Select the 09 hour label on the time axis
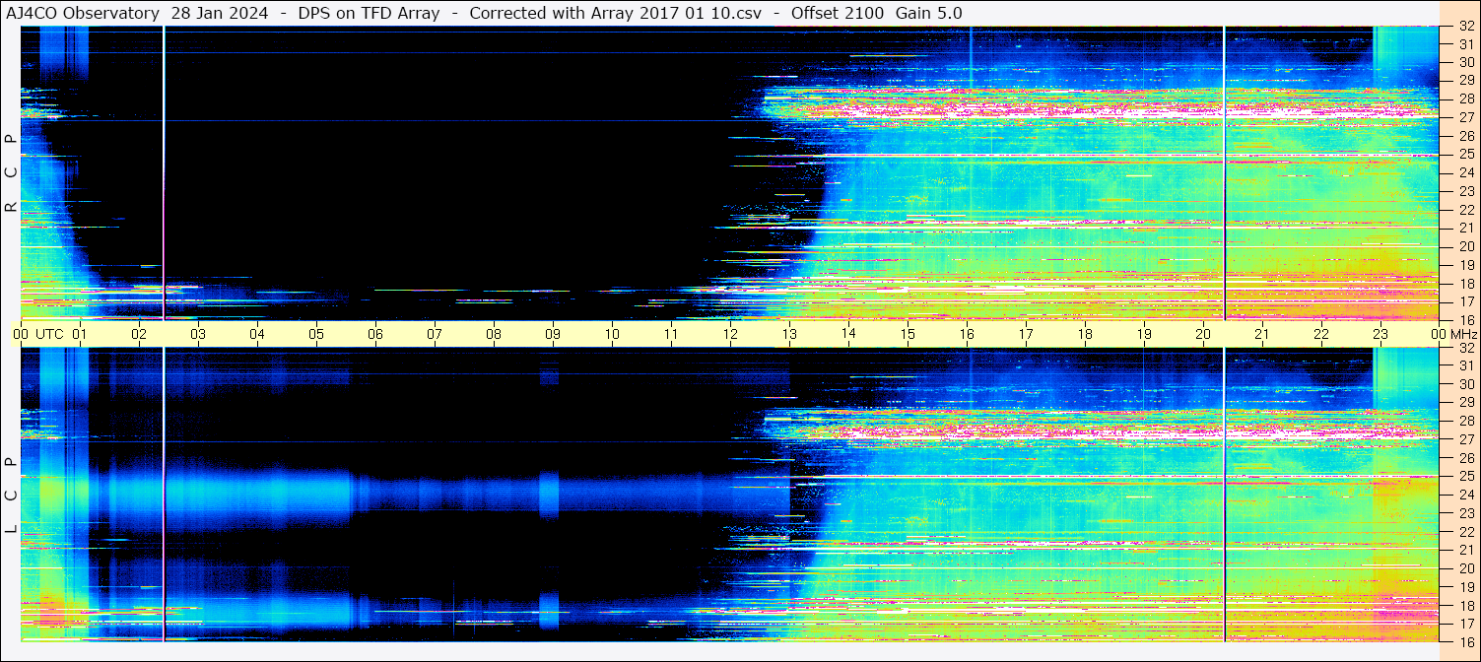This screenshot has height=662, width=1481. coord(553,334)
